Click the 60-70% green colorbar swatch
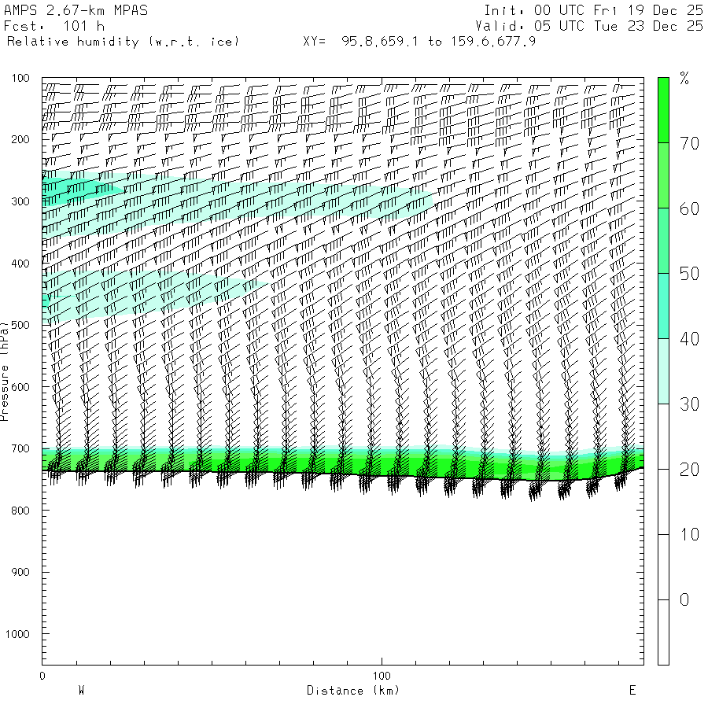708x708 pixels. (x=663, y=175)
